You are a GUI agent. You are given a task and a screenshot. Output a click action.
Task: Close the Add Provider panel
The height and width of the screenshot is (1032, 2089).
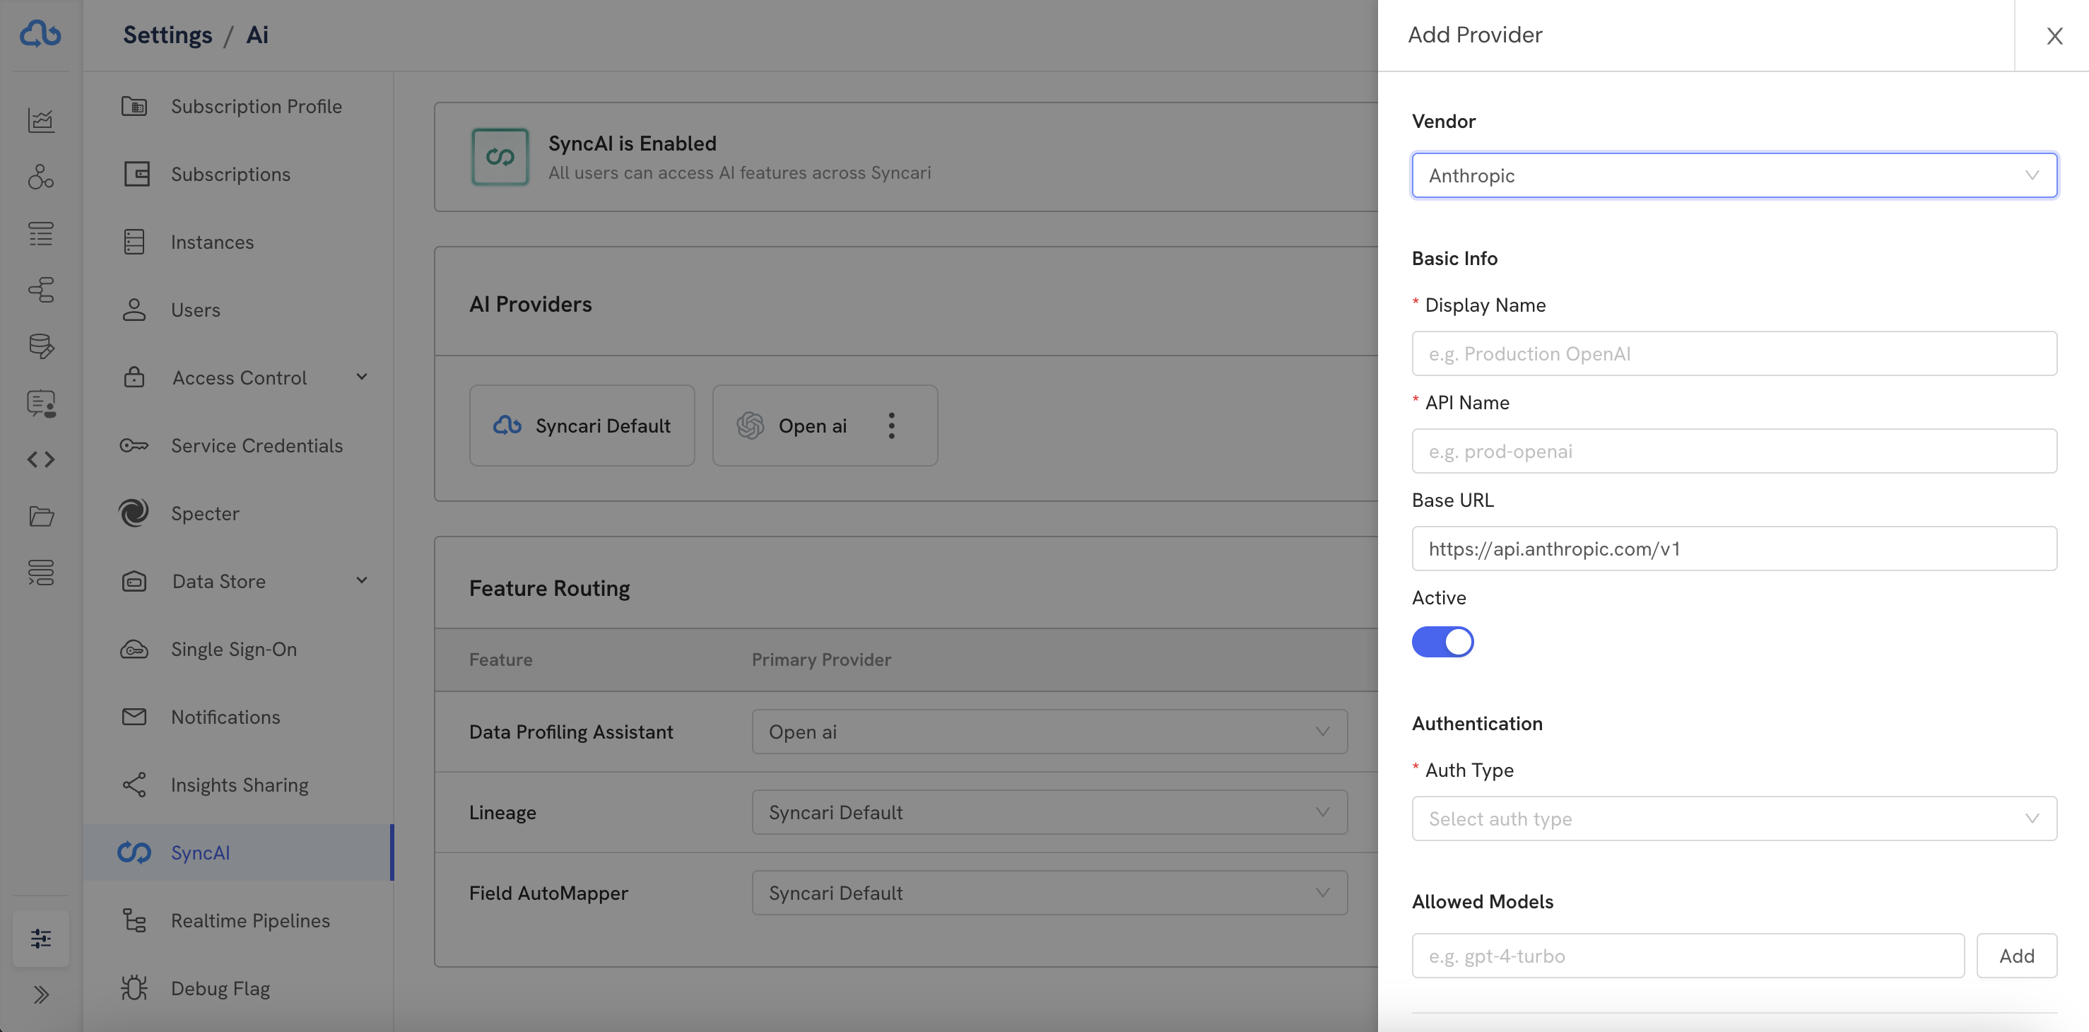pos(2054,36)
